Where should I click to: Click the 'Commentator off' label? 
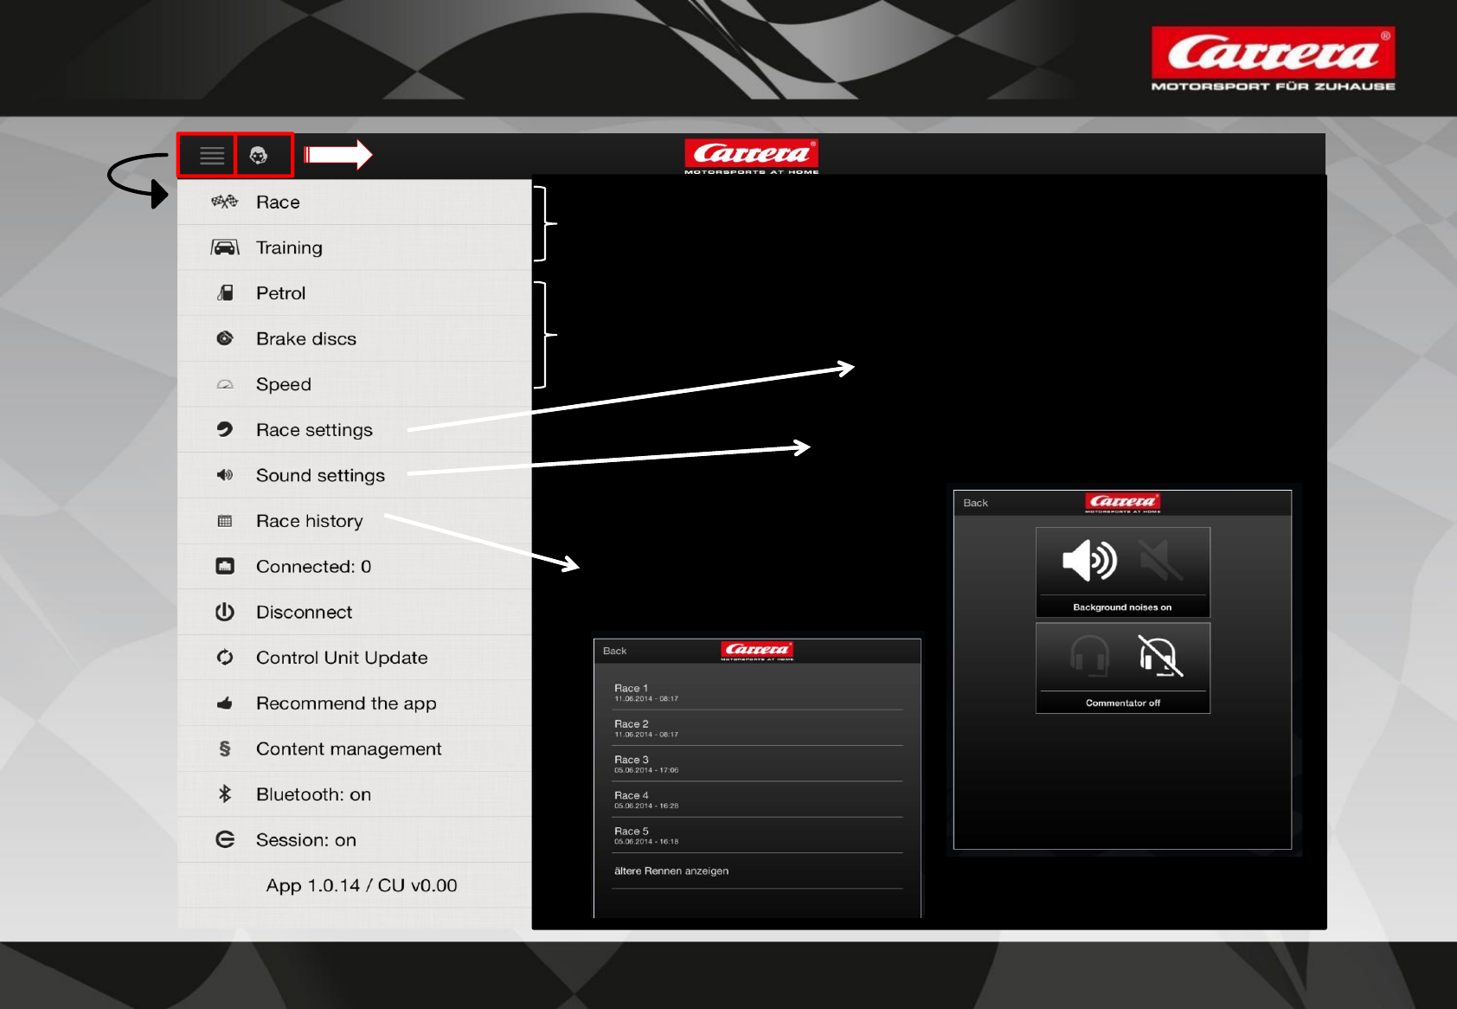[1123, 703]
